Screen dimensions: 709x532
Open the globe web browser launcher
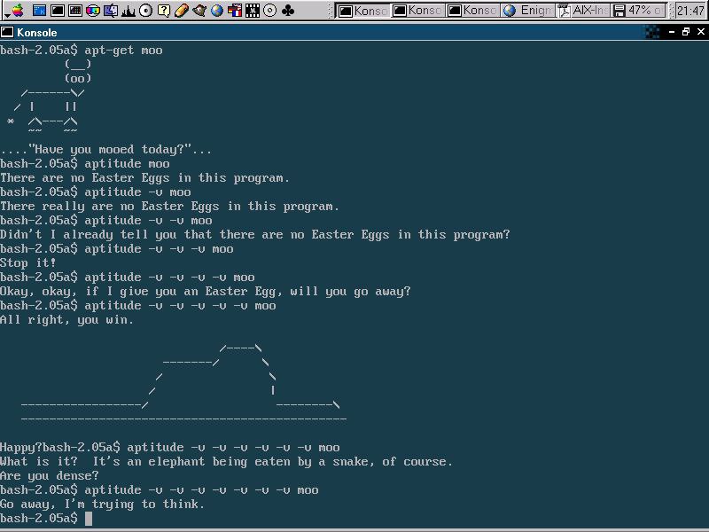(217, 10)
